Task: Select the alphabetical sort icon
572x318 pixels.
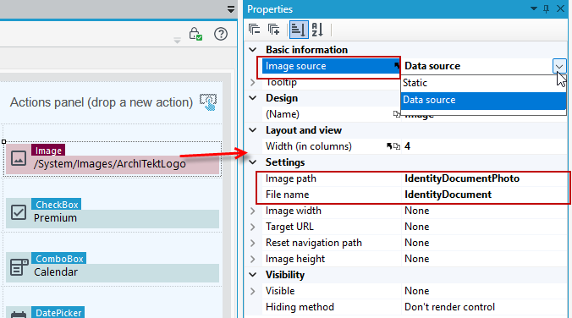Action: click(x=317, y=30)
